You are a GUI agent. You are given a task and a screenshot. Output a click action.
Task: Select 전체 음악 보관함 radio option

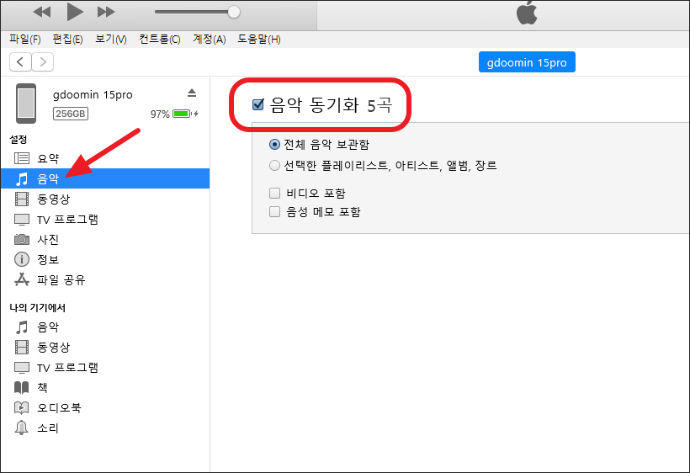tap(274, 144)
